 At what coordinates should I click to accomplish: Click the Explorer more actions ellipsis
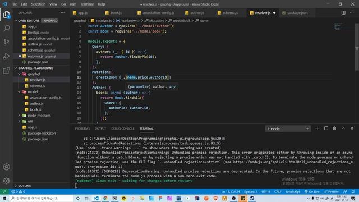63,13
